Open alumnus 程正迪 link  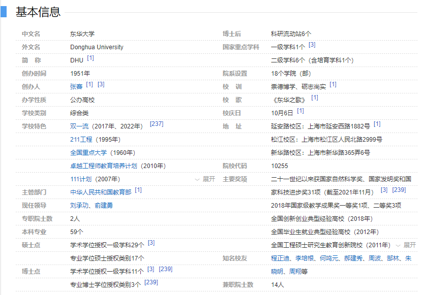tap(281, 258)
